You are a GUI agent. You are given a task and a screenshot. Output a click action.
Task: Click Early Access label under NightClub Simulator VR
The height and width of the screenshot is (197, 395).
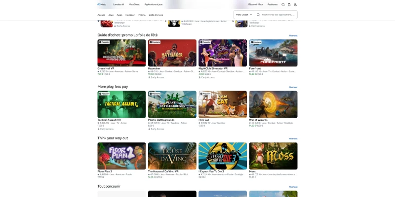click(207, 77)
